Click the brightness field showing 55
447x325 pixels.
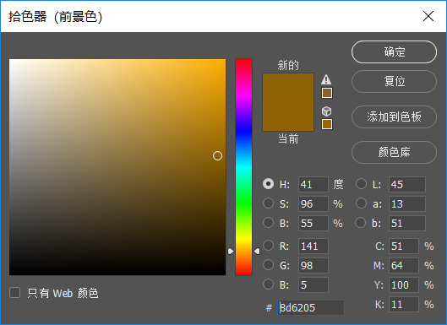[313, 223]
